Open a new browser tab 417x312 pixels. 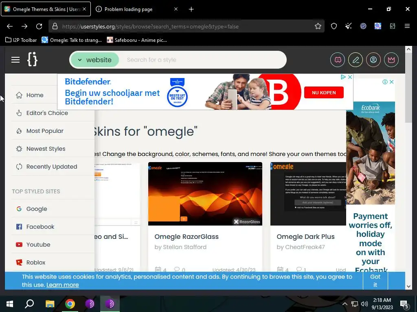191,9
